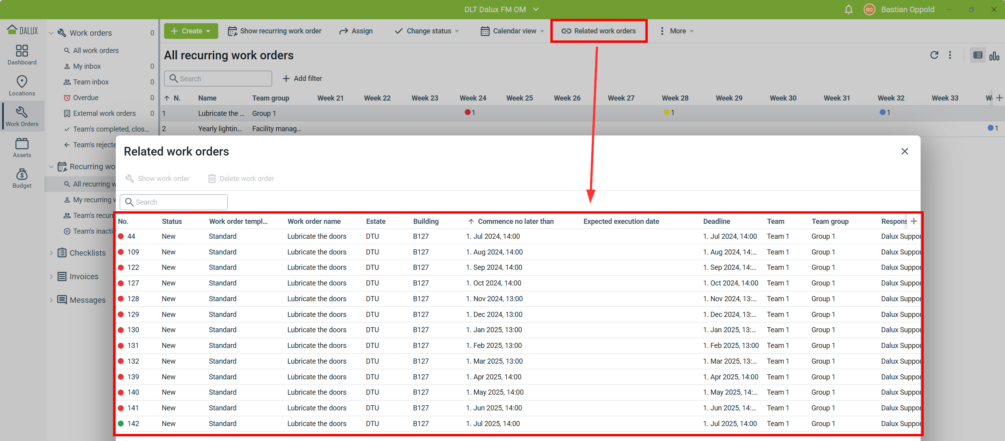Switch to chart view icon
The width and height of the screenshot is (1005, 441).
click(994, 56)
